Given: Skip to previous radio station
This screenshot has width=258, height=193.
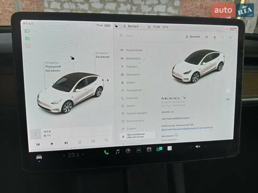Looking at the screenshot, I should 38,144.
